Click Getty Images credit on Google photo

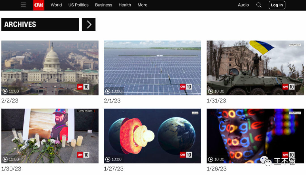tap(295, 113)
